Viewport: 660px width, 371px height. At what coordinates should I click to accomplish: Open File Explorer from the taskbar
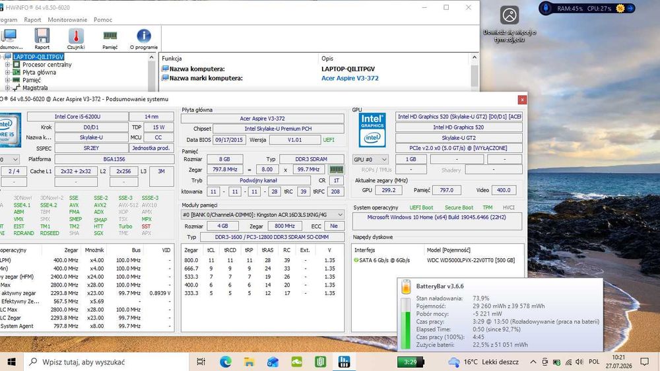pyautogui.click(x=249, y=362)
